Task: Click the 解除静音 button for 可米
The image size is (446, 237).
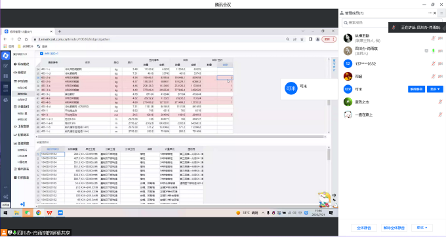Action: [416, 89]
